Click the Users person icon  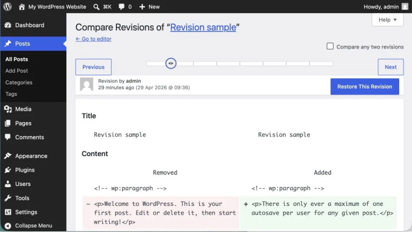[x=8, y=184]
